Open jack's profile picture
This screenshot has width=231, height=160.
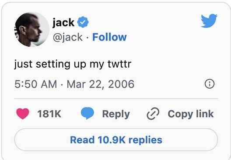tap(32, 29)
